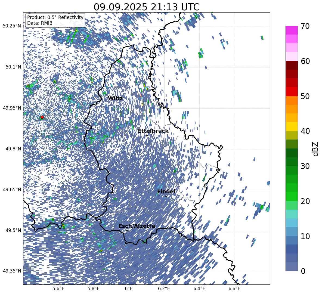The width and height of the screenshot is (322, 294).
Task: Click the Esch/Alzette location cross marker
Action: (127, 231)
